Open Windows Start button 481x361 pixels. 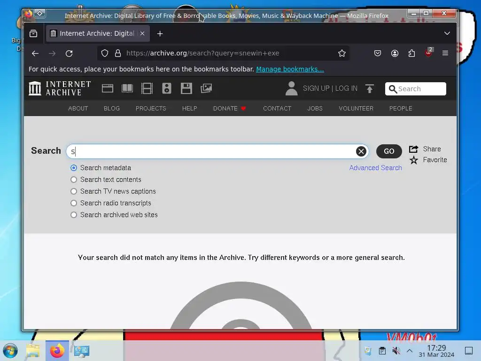tap(10, 351)
